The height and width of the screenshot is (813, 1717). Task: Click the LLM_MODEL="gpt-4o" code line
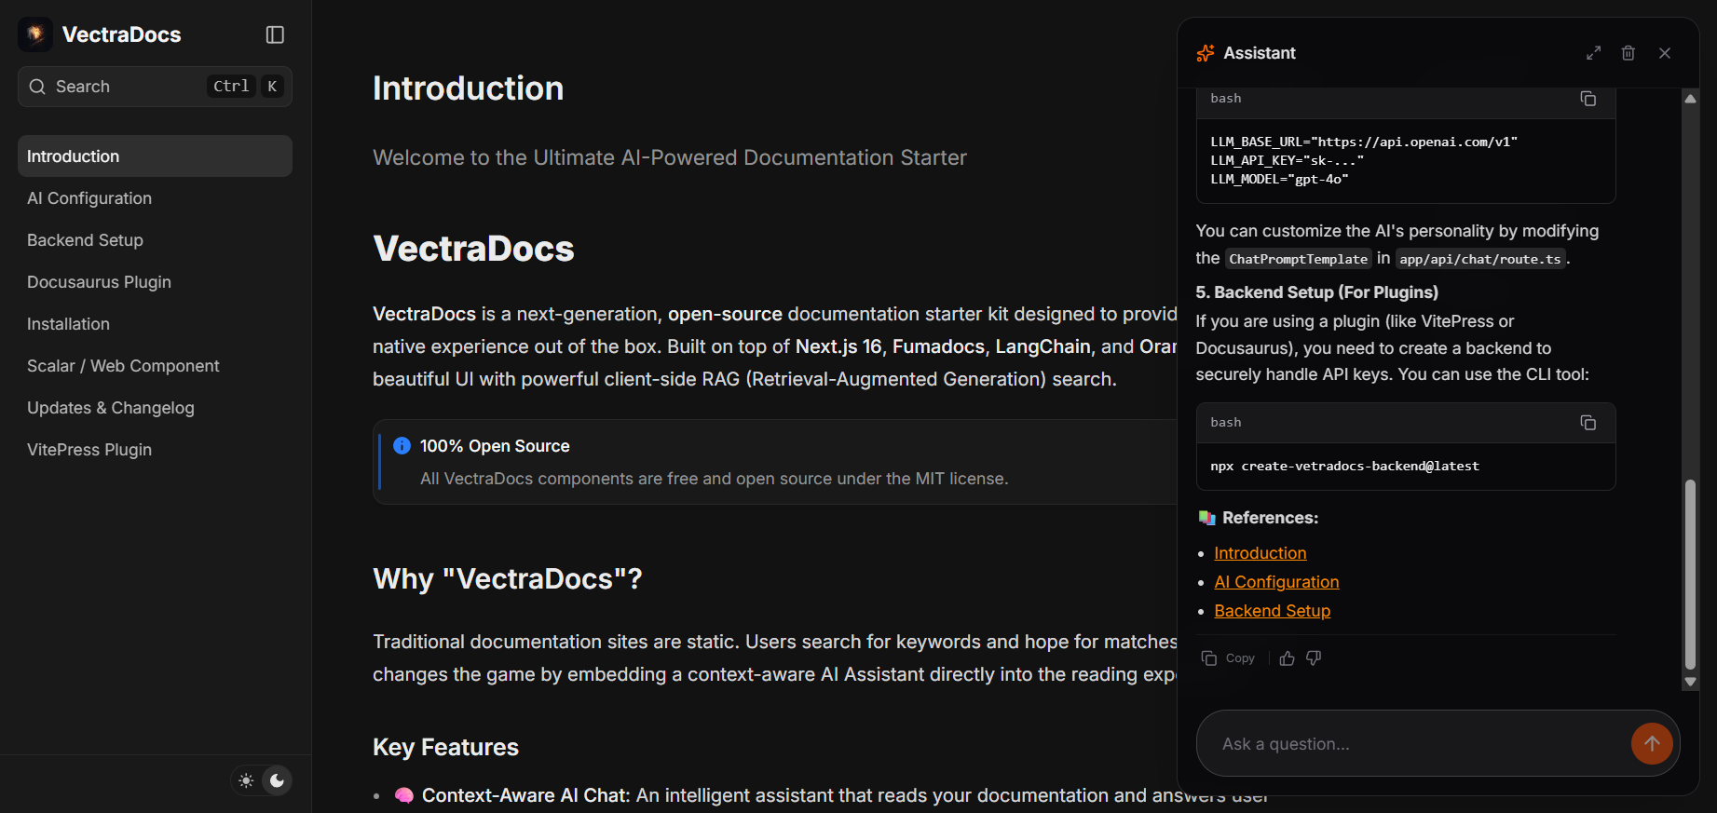point(1279,179)
